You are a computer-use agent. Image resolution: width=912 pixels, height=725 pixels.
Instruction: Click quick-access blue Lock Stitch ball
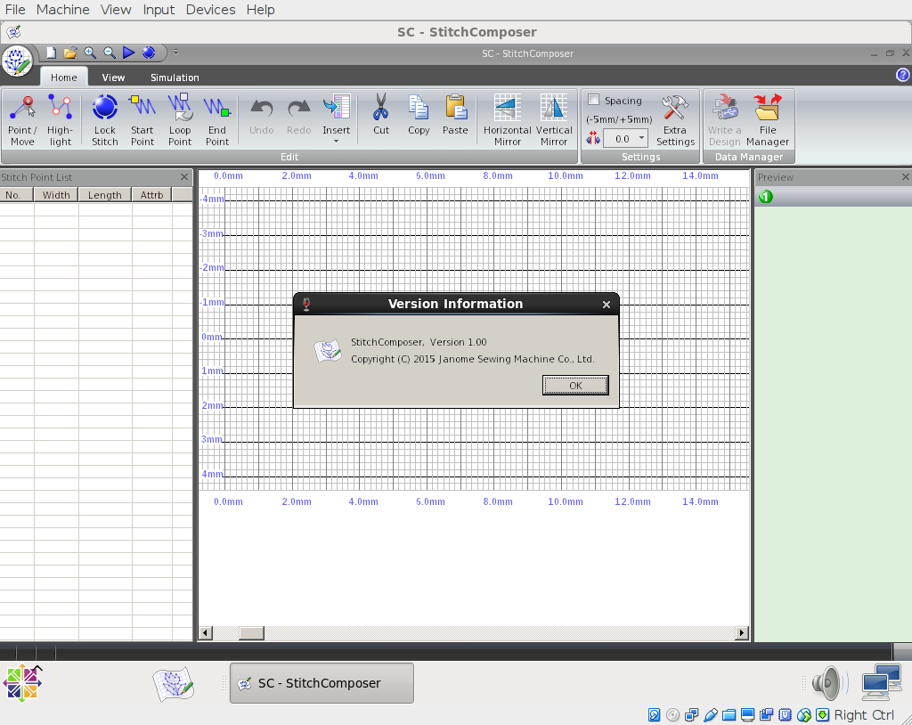(x=149, y=53)
